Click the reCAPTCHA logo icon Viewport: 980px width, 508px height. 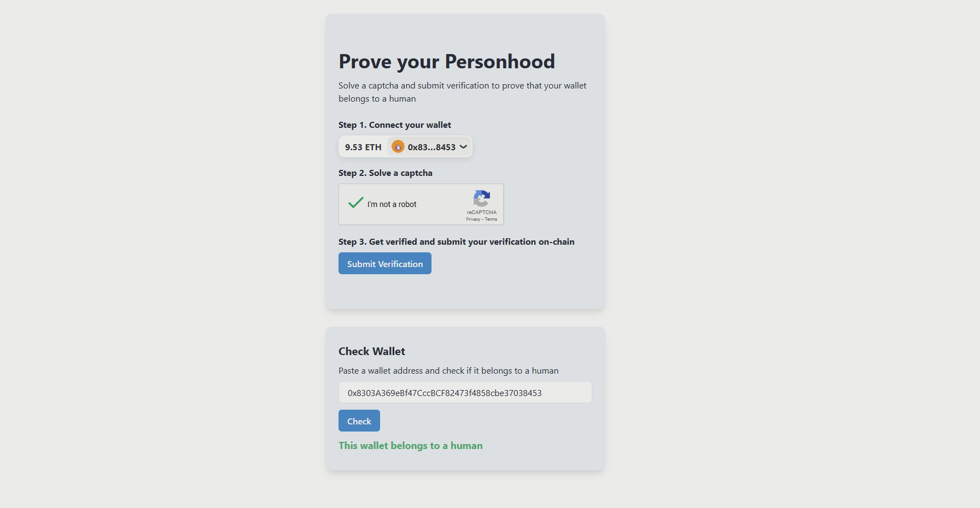482,199
